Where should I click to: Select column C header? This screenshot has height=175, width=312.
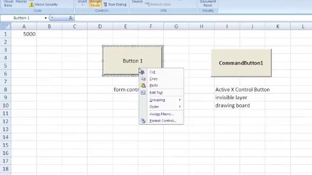point(75,26)
